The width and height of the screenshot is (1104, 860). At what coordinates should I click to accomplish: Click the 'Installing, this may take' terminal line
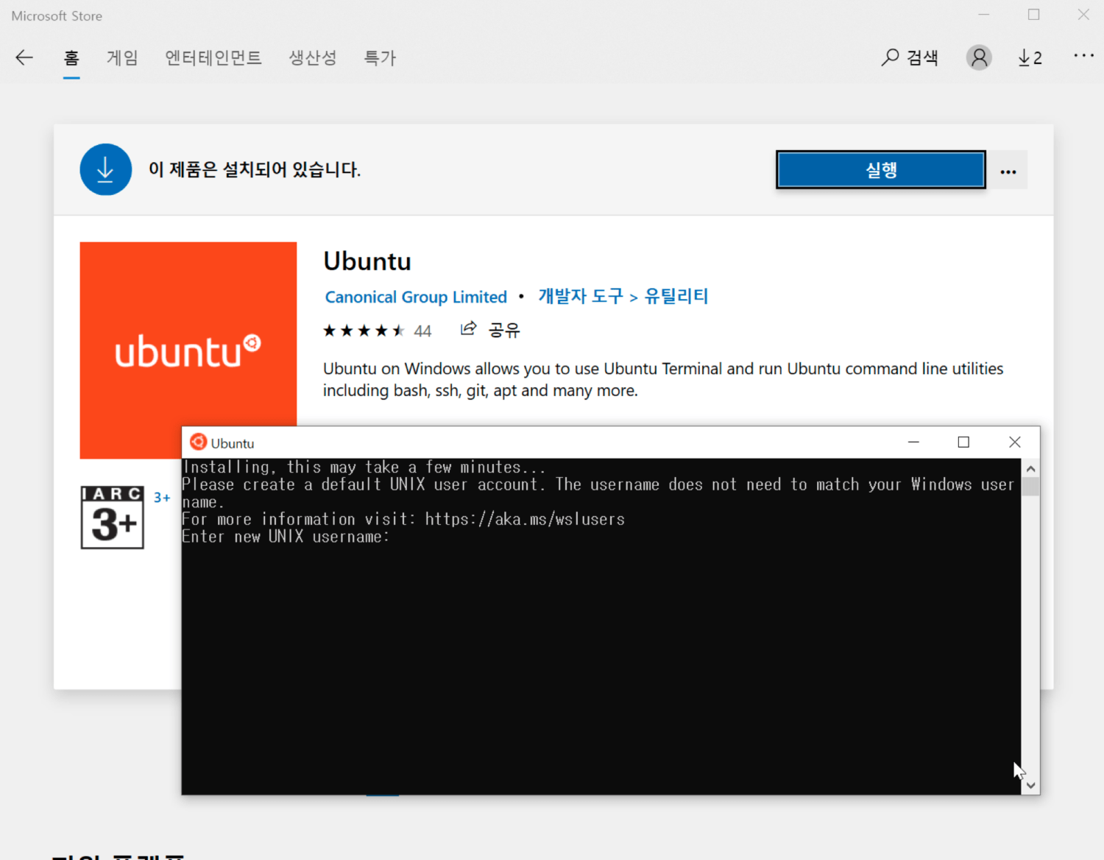pyautogui.click(x=364, y=467)
